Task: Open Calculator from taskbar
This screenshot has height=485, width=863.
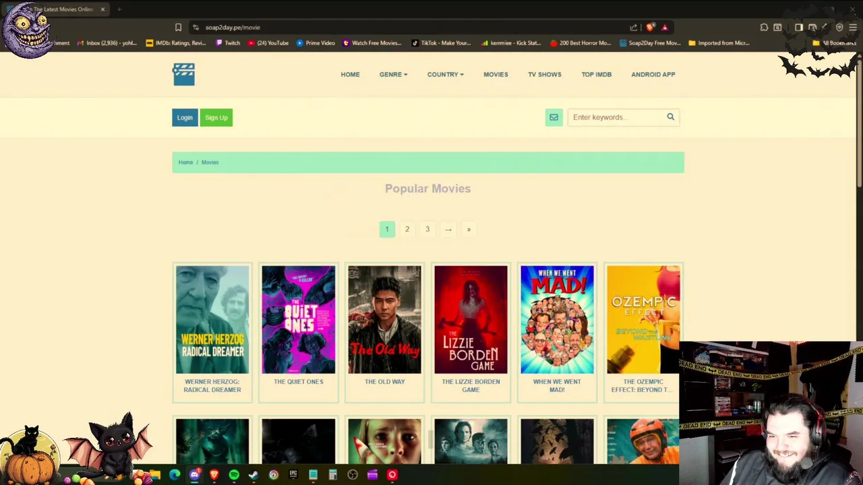Action: click(332, 475)
